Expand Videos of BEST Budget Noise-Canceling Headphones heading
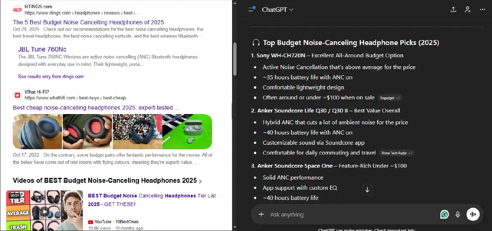 (x=107, y=180)
